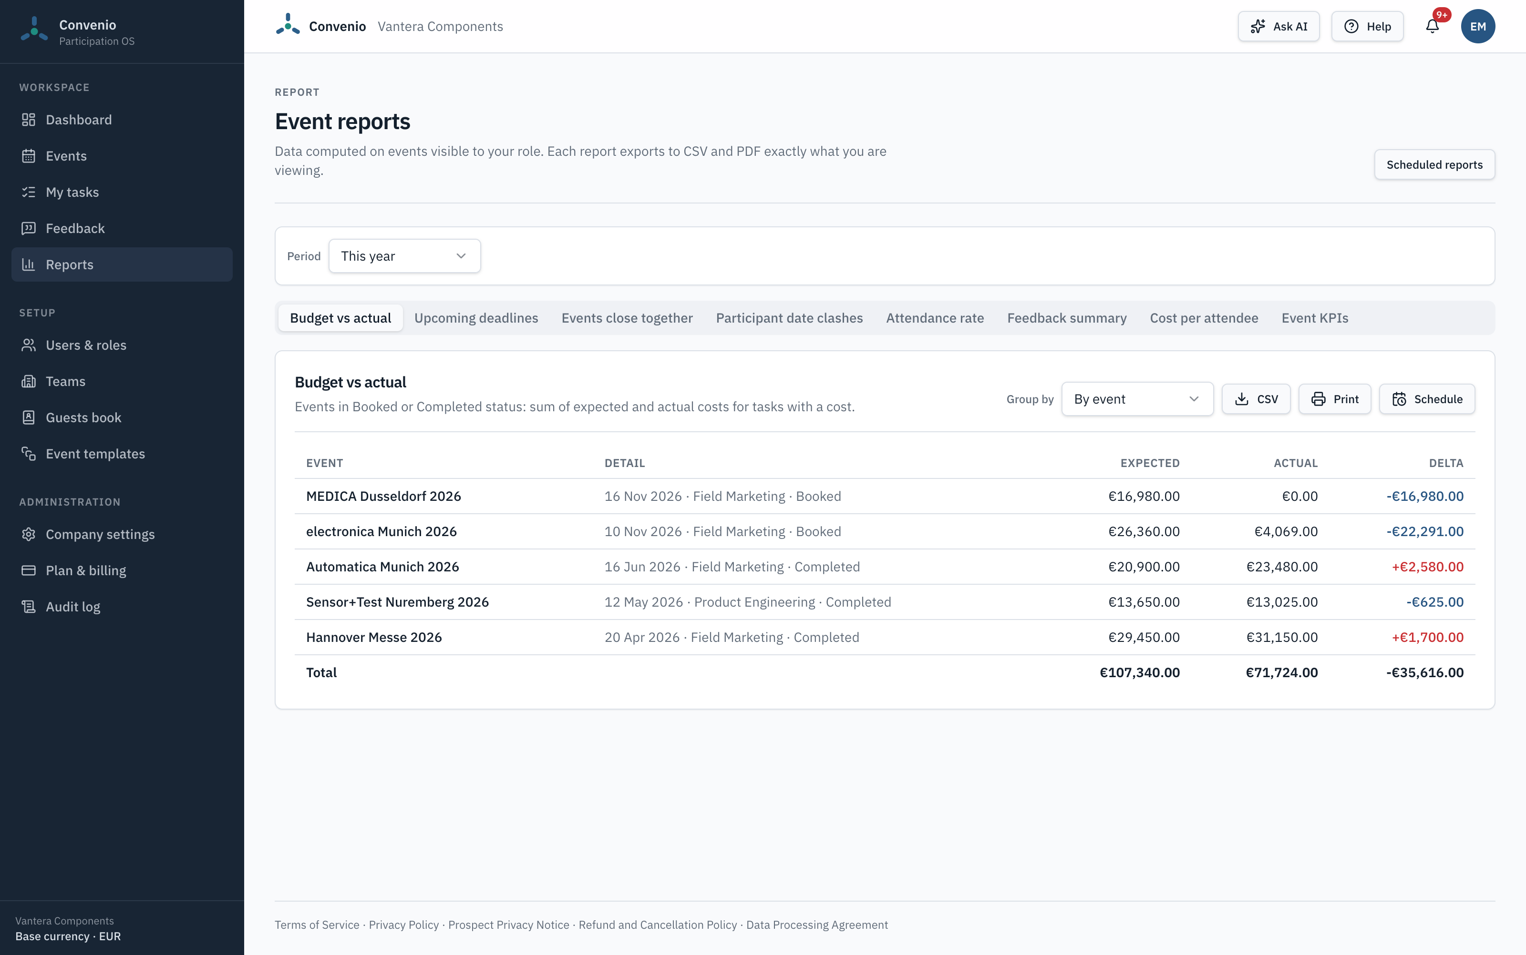This screenshot has width=1526, height=955.
Task: Switch to the Events close together tab
Action: pos(627,318)
